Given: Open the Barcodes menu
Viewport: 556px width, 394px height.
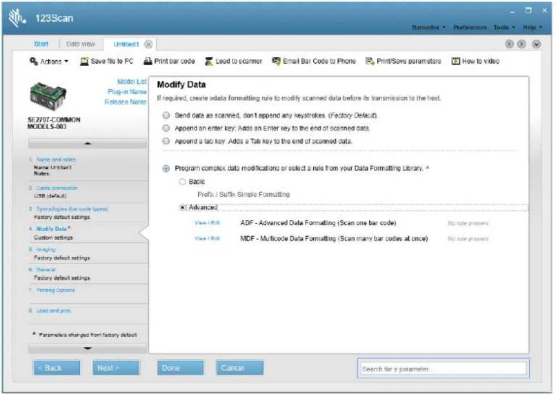Looking at the screenshot, I should (428, 27).
